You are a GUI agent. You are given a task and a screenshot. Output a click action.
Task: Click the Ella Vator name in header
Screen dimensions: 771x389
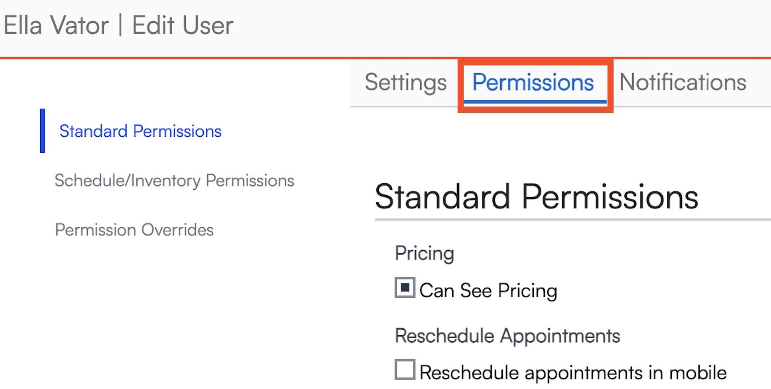click(56, 26)
